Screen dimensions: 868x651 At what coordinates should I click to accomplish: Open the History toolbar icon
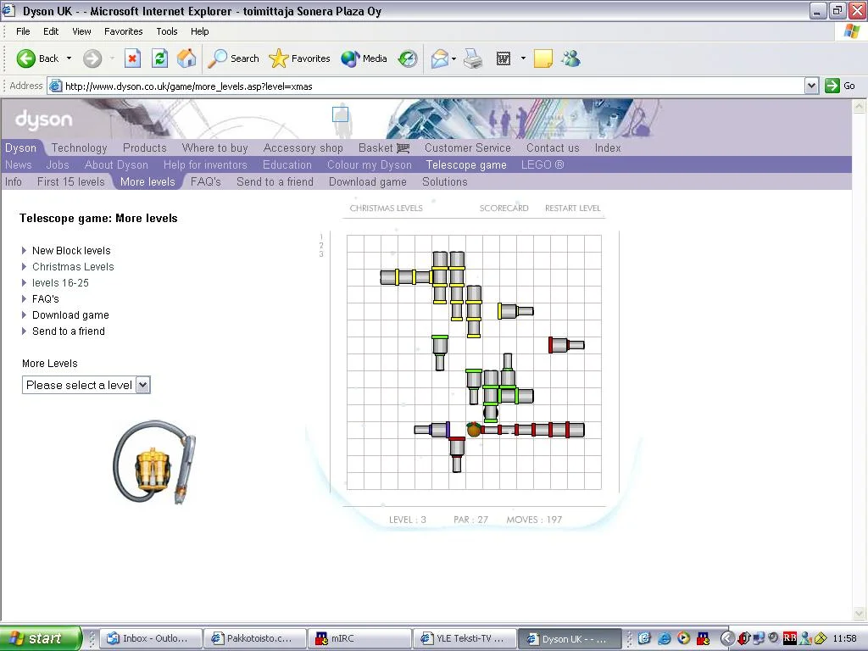[408, 58]
